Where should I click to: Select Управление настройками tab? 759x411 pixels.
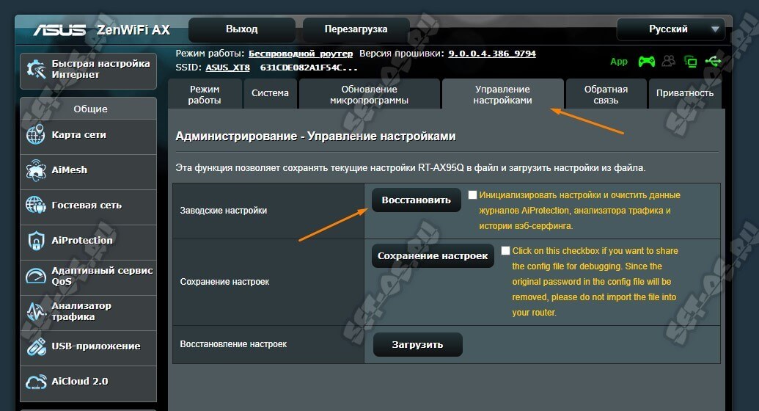[502, 95]
